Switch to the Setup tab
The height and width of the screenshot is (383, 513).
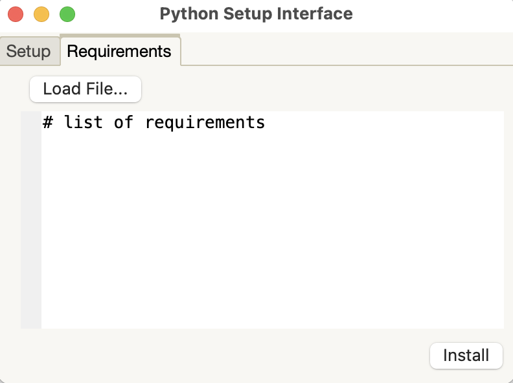pos(28,52)
